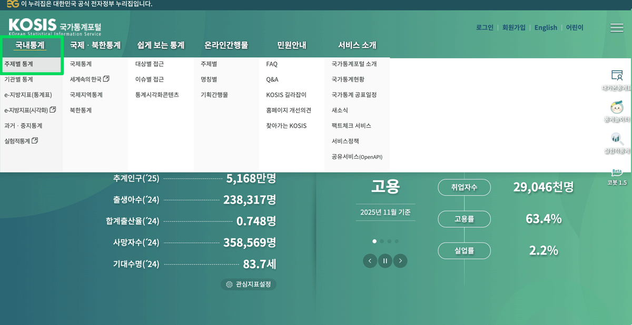Select 기획간행물 submenu item
632x325 pixels.
[214, 95]
